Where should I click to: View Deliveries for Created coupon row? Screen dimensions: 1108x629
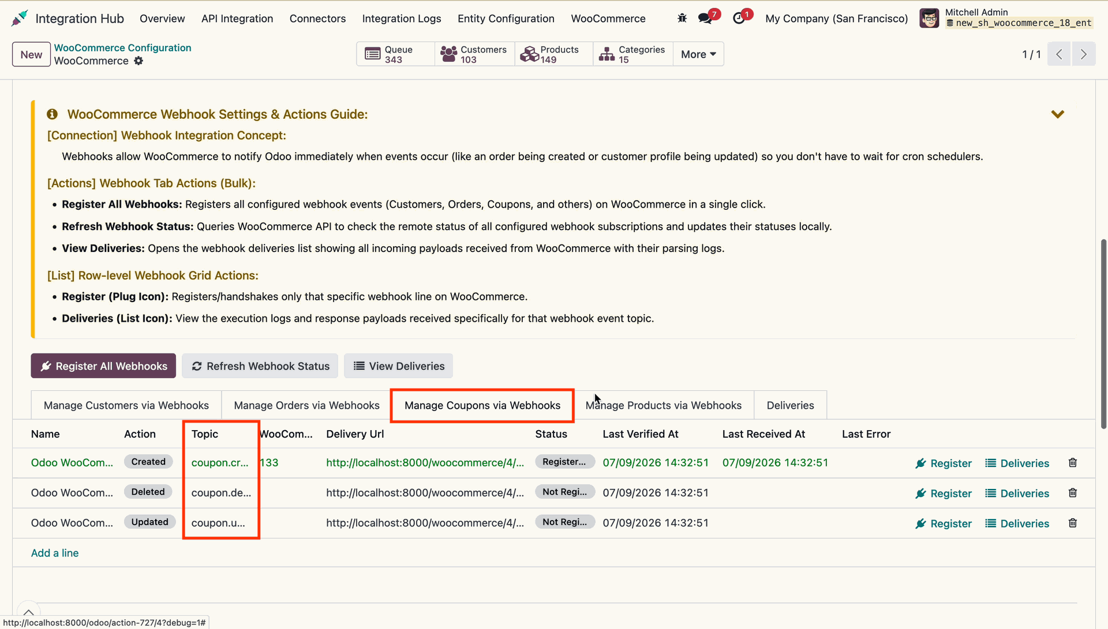pyautogui.click(x=1017, y=463)
